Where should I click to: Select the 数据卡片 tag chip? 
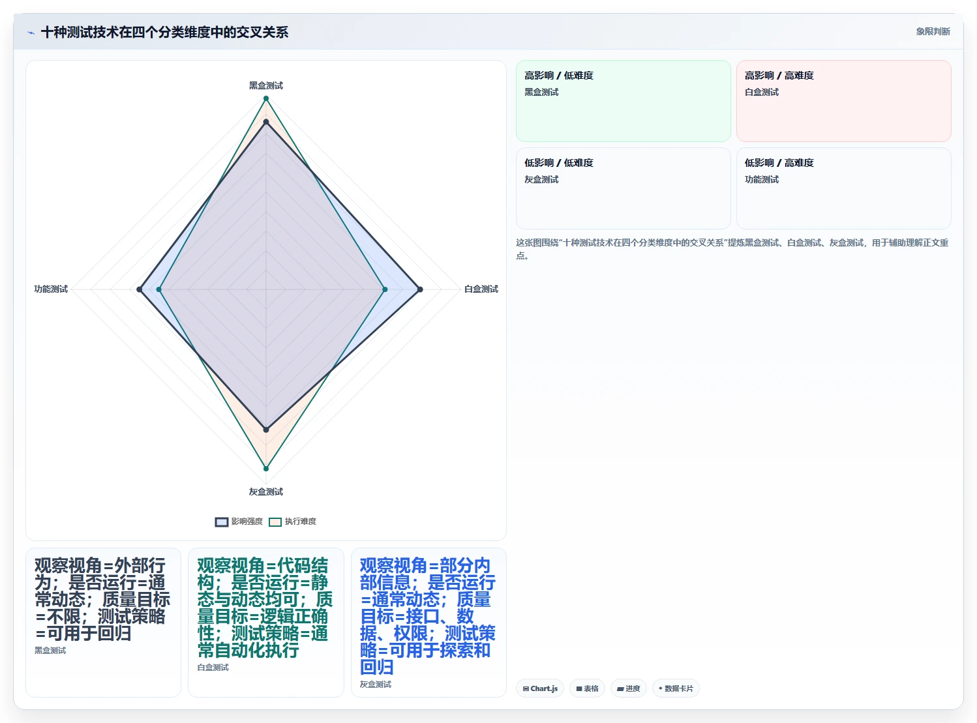[676, 688]
